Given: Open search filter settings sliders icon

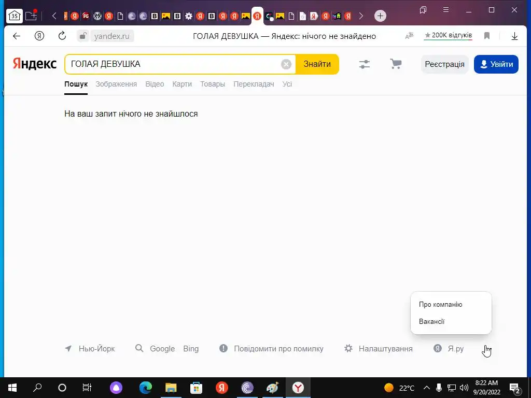Looking at the screenshot, I should (x=365, y=64).
